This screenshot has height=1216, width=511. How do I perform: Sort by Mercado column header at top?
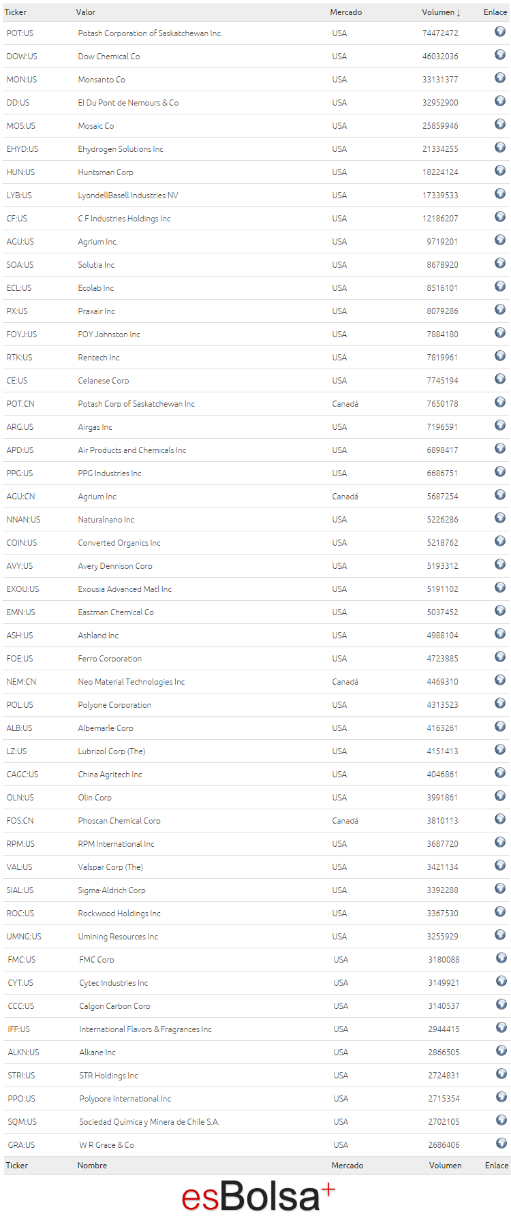(346, 12)
